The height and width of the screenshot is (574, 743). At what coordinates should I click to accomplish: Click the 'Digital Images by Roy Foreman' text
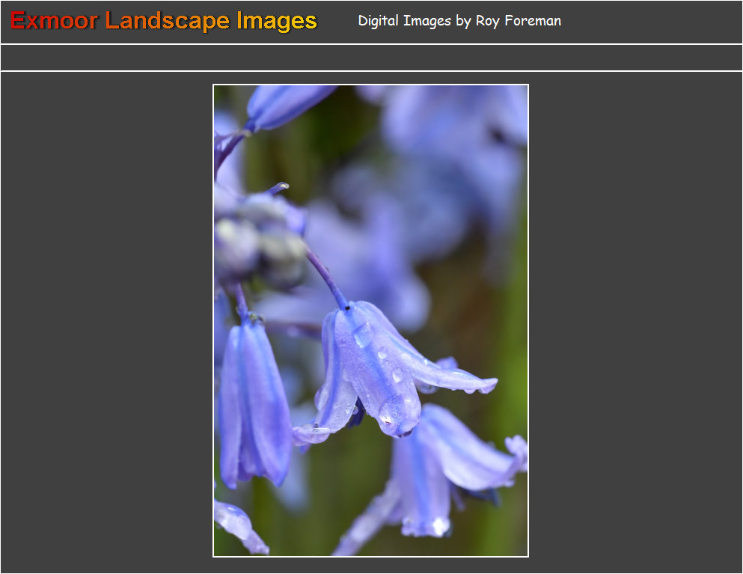click(x=459, y=21)
